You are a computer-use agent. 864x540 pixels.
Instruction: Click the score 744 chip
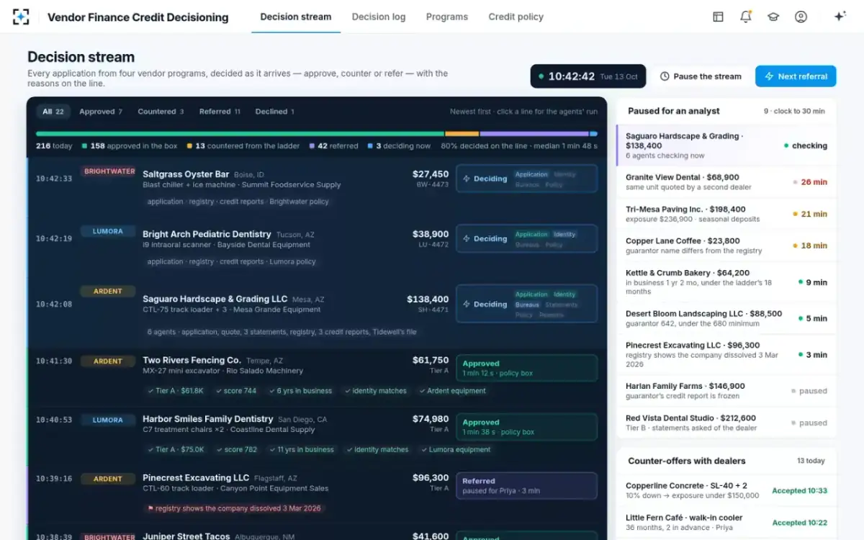point(235,391)
